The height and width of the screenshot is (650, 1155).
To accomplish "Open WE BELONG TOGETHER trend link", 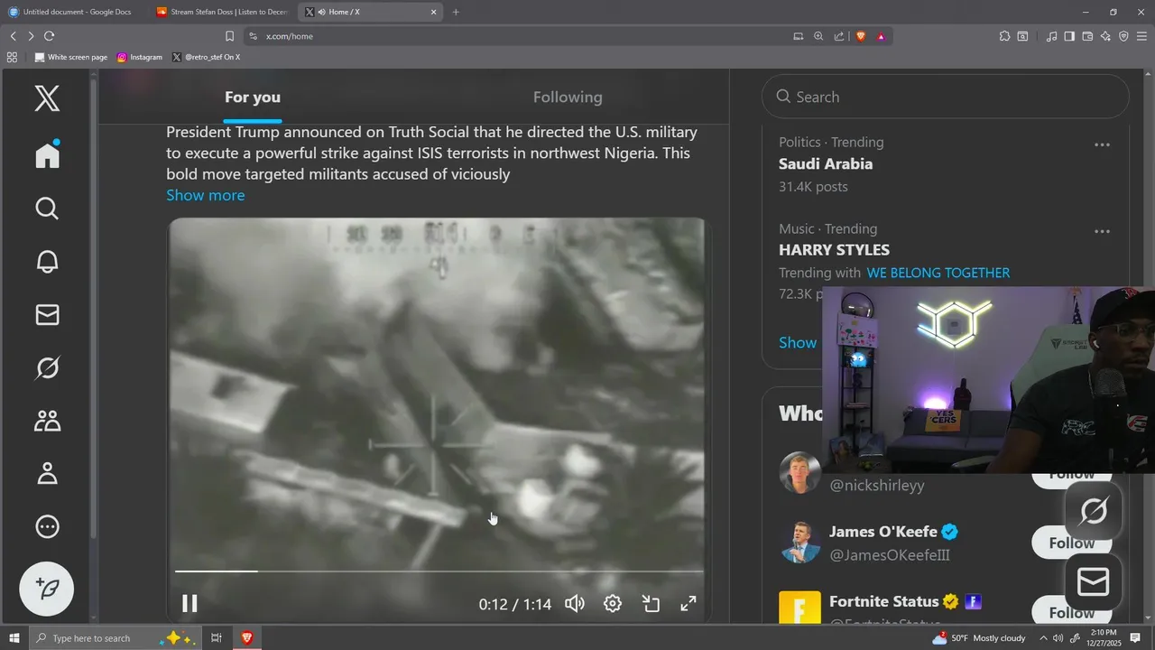I will (938, 273).
